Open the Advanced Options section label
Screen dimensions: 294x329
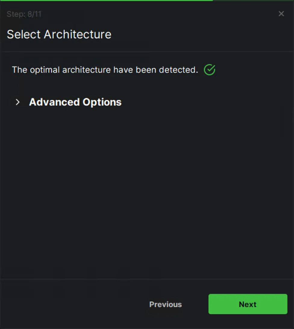(75, 102)
